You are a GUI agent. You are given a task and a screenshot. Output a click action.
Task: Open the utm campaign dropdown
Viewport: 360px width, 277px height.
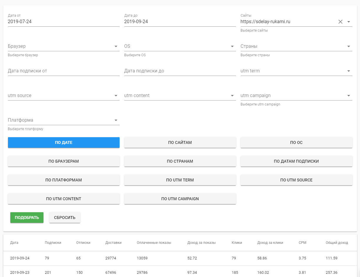click(x=349, y=96)
